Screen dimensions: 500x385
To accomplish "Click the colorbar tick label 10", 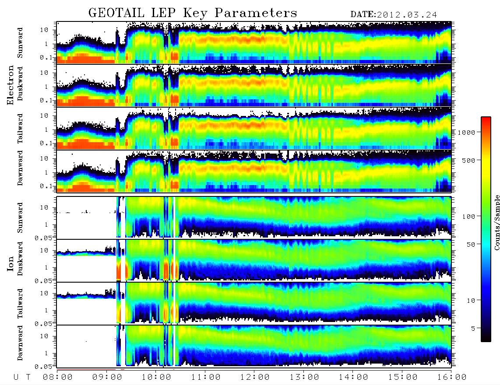I will [x=471, y=301].
